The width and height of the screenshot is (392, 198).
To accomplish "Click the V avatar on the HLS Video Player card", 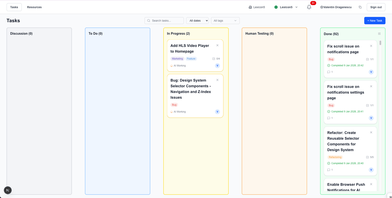I will click(x=217, y=65).
